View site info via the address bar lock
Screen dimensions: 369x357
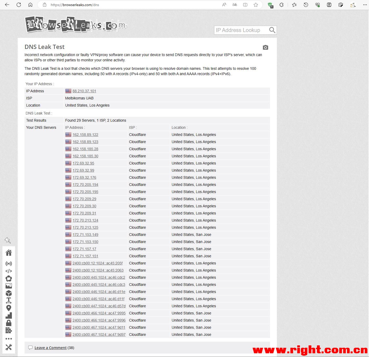(45, 5)
